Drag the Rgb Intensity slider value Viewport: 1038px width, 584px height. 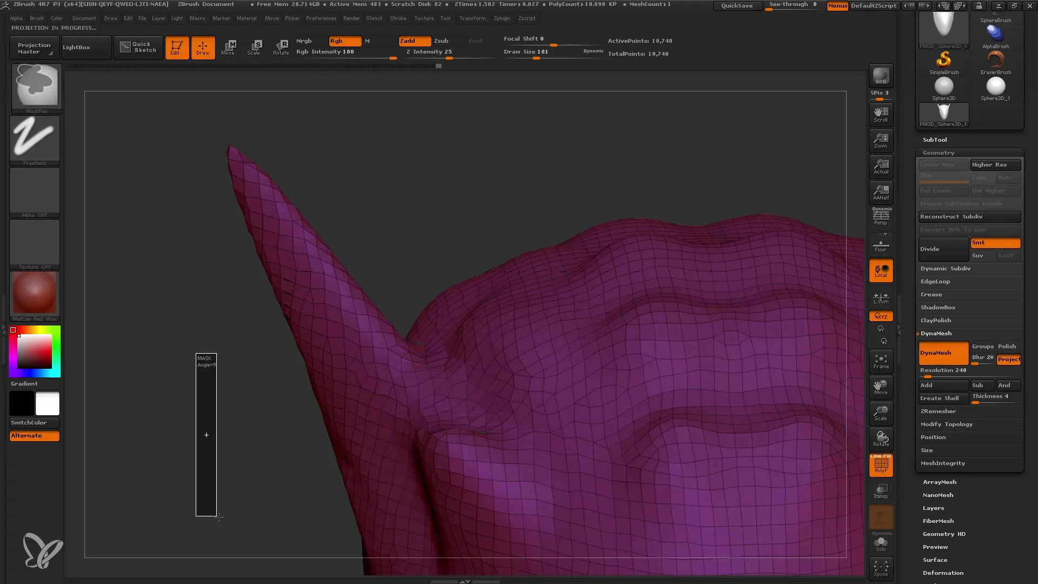pos(391,58)
